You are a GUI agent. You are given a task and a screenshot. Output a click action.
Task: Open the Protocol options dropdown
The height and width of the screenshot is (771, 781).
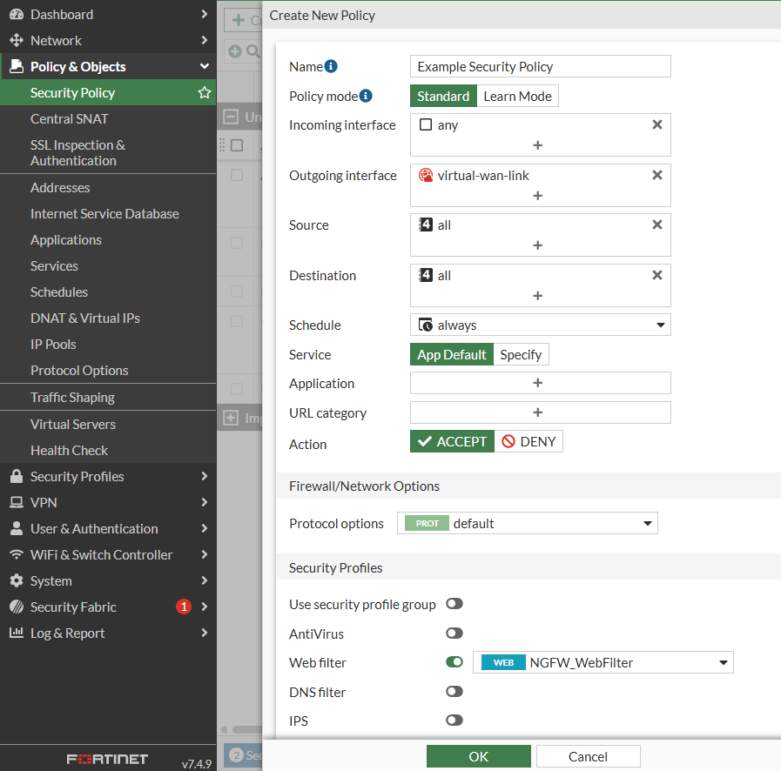pos(528,523)
